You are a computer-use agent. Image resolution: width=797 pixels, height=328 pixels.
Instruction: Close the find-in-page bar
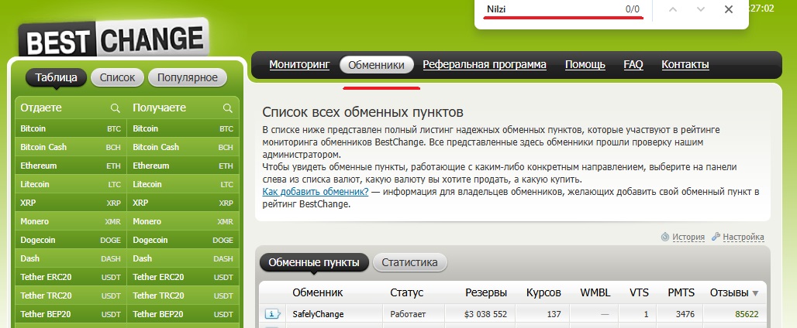(728, 9)
